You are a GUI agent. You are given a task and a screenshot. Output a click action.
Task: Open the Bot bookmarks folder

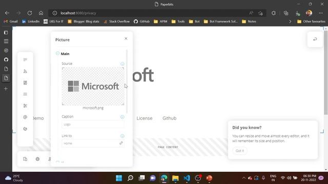pyautogui.click(x=194, y=21)
